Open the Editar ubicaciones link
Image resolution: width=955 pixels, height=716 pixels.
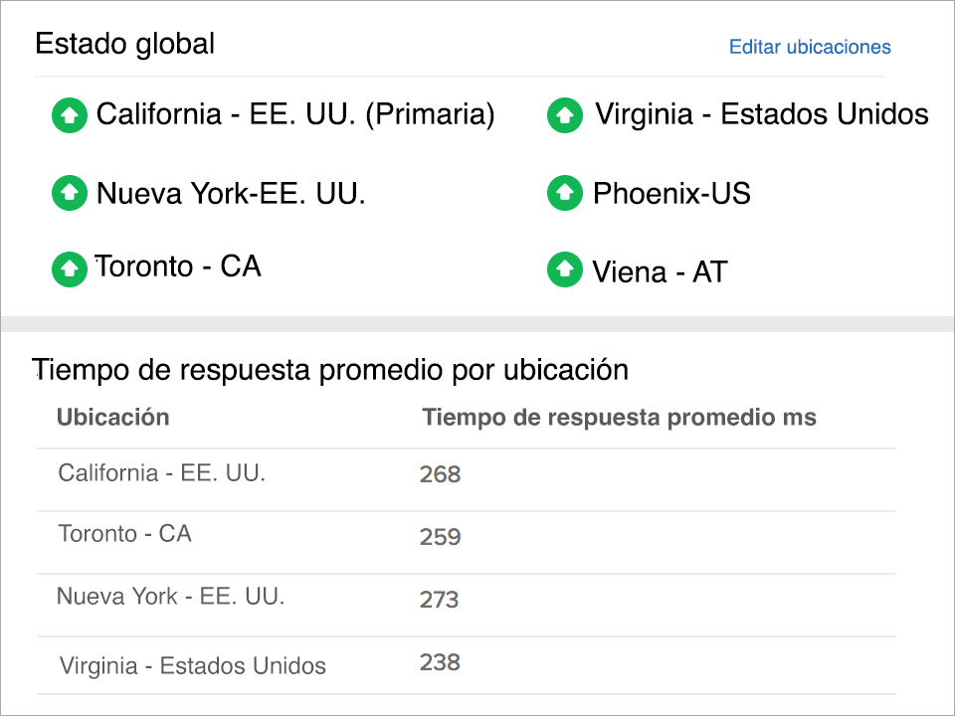809,47
